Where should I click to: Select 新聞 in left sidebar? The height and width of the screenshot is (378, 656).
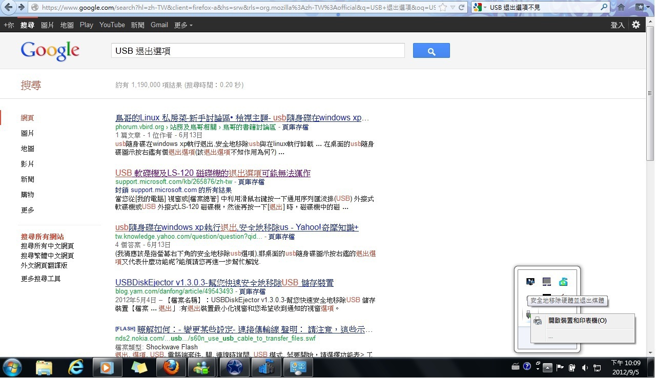tap(28, 179)
